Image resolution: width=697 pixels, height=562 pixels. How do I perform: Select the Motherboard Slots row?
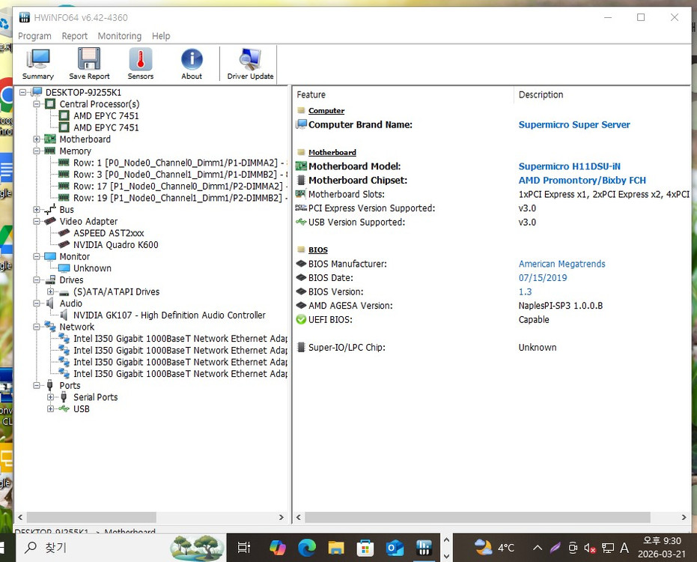(x=492, y=195)
